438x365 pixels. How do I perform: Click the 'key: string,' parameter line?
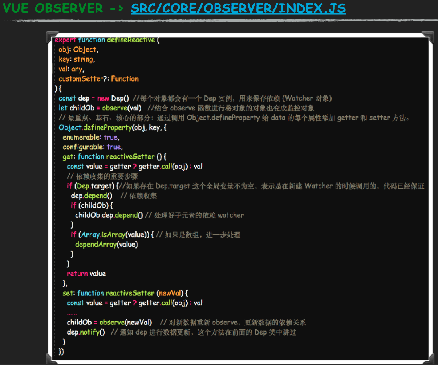(x=77, y=60)
